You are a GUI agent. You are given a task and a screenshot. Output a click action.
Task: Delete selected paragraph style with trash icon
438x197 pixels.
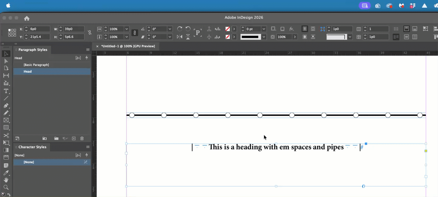click(x=82, y=139)
